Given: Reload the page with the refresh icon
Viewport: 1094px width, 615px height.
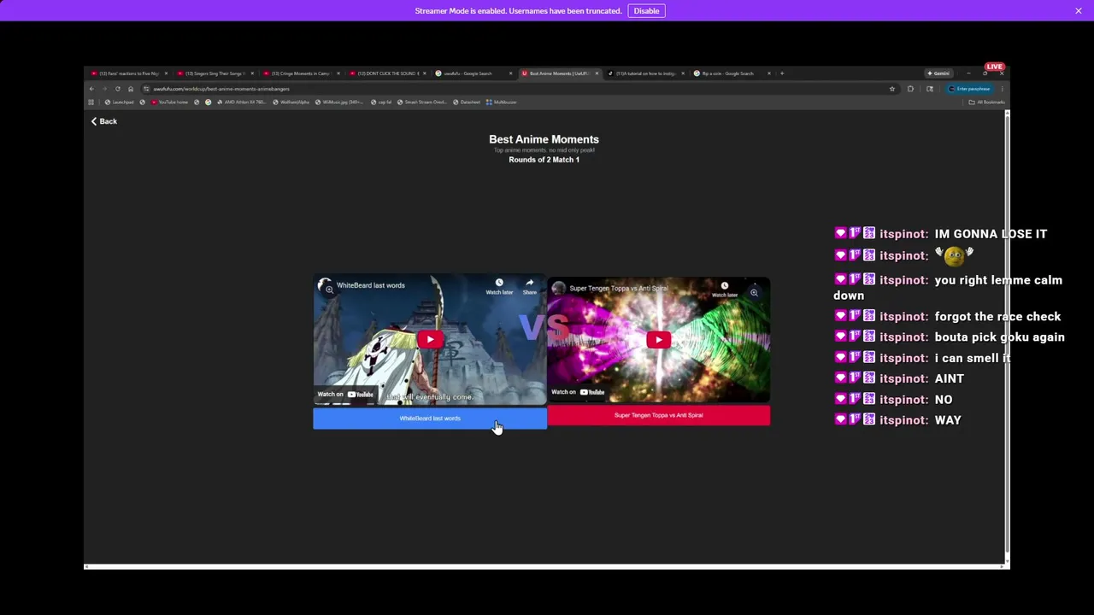Looking at the screenshot, I should (118, 89).
